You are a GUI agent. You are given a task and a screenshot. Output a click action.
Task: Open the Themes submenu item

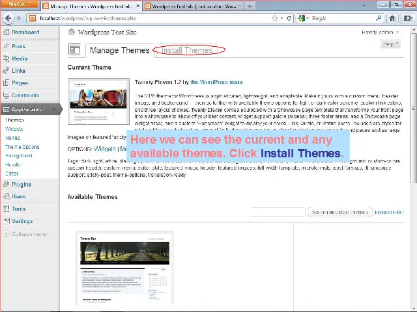coord(14,120)
